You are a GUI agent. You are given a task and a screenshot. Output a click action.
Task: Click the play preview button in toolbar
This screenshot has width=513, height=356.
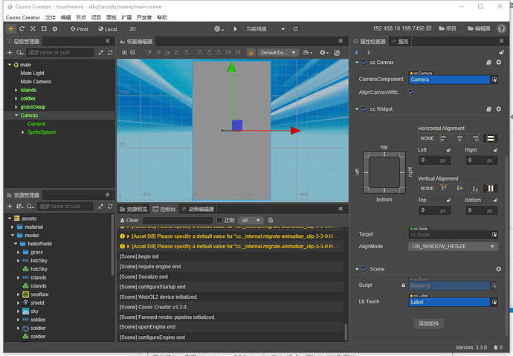[236, 29]
